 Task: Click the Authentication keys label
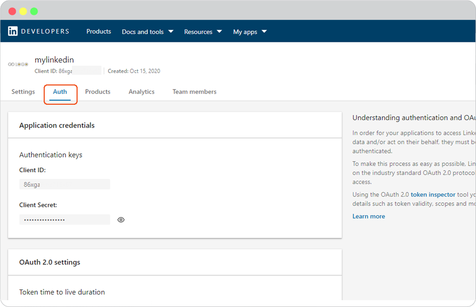coord(50,155)
